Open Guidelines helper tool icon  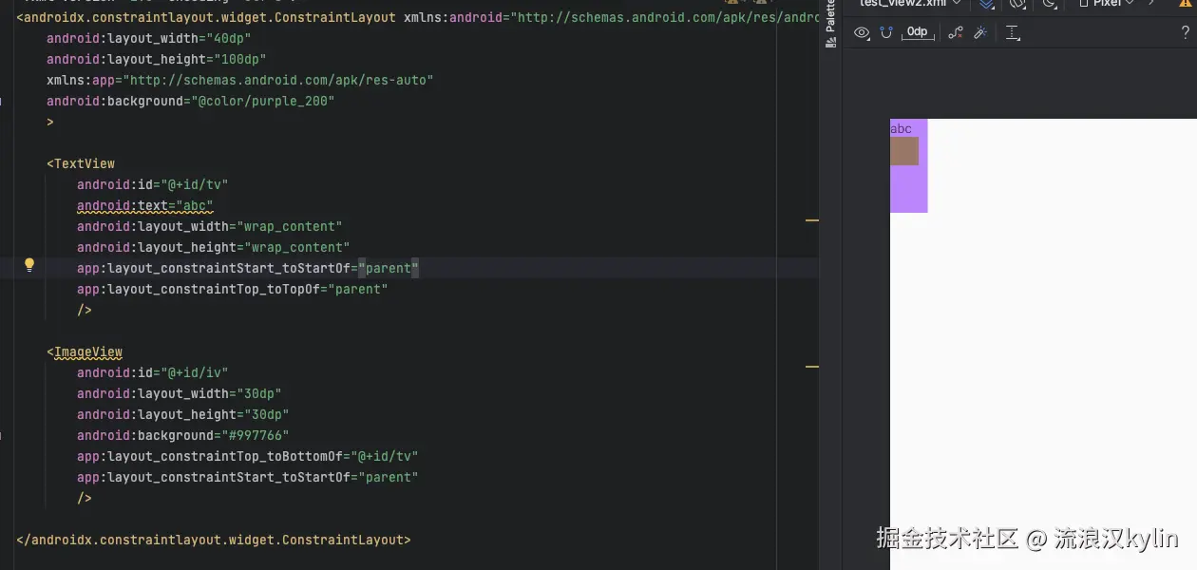pyautogui.click(x=1013, y=32)
